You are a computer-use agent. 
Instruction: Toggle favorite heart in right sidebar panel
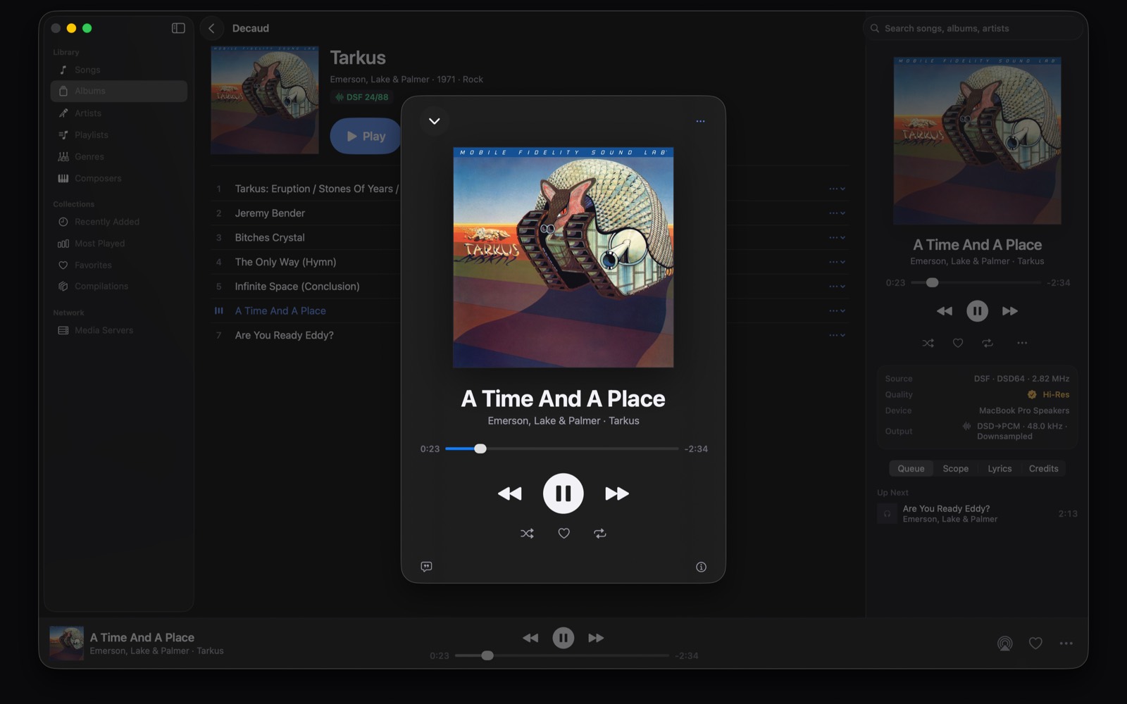click(x=958, y=343)
